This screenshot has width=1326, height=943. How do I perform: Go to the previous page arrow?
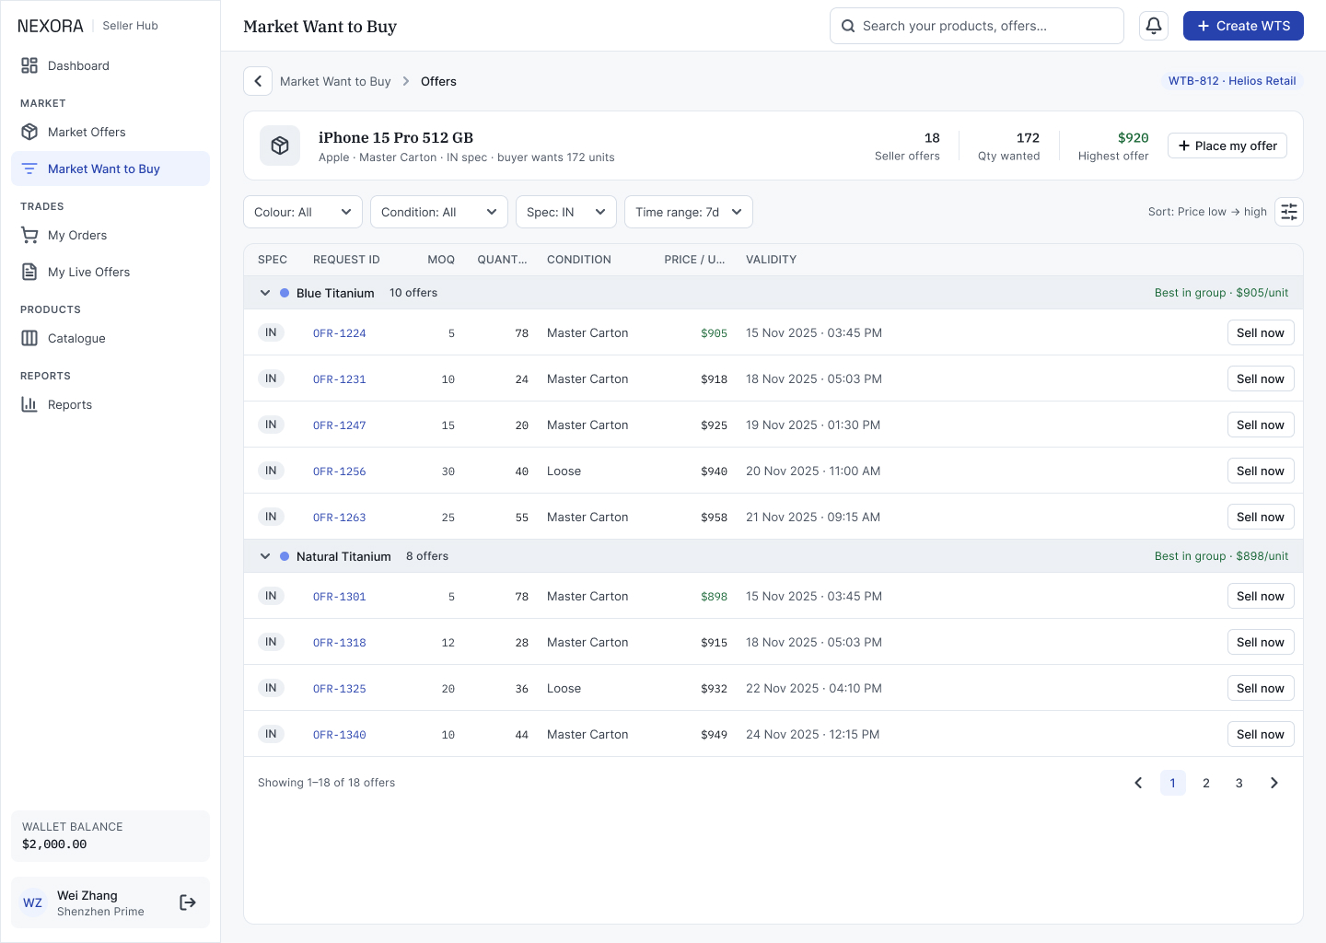pos(1138,783)
